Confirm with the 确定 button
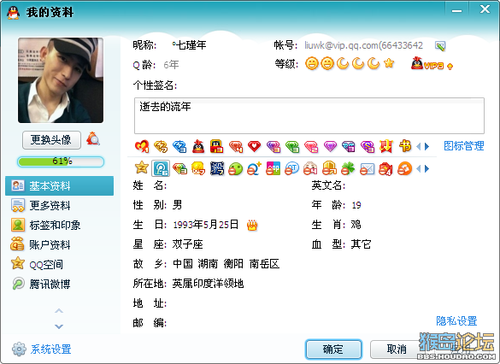Viewport: 500px width, 364px height. click(333, 349)
